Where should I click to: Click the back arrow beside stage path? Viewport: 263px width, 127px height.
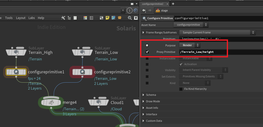tap(144, 11)
